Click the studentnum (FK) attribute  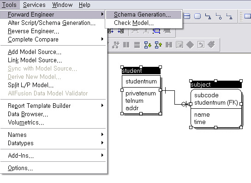216,103
